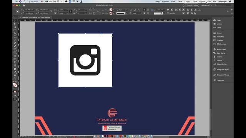
Task: Select the Free Transform tool
Action: (15, 59)
